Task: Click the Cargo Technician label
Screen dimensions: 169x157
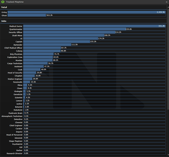Action: [x=15, y=63]
